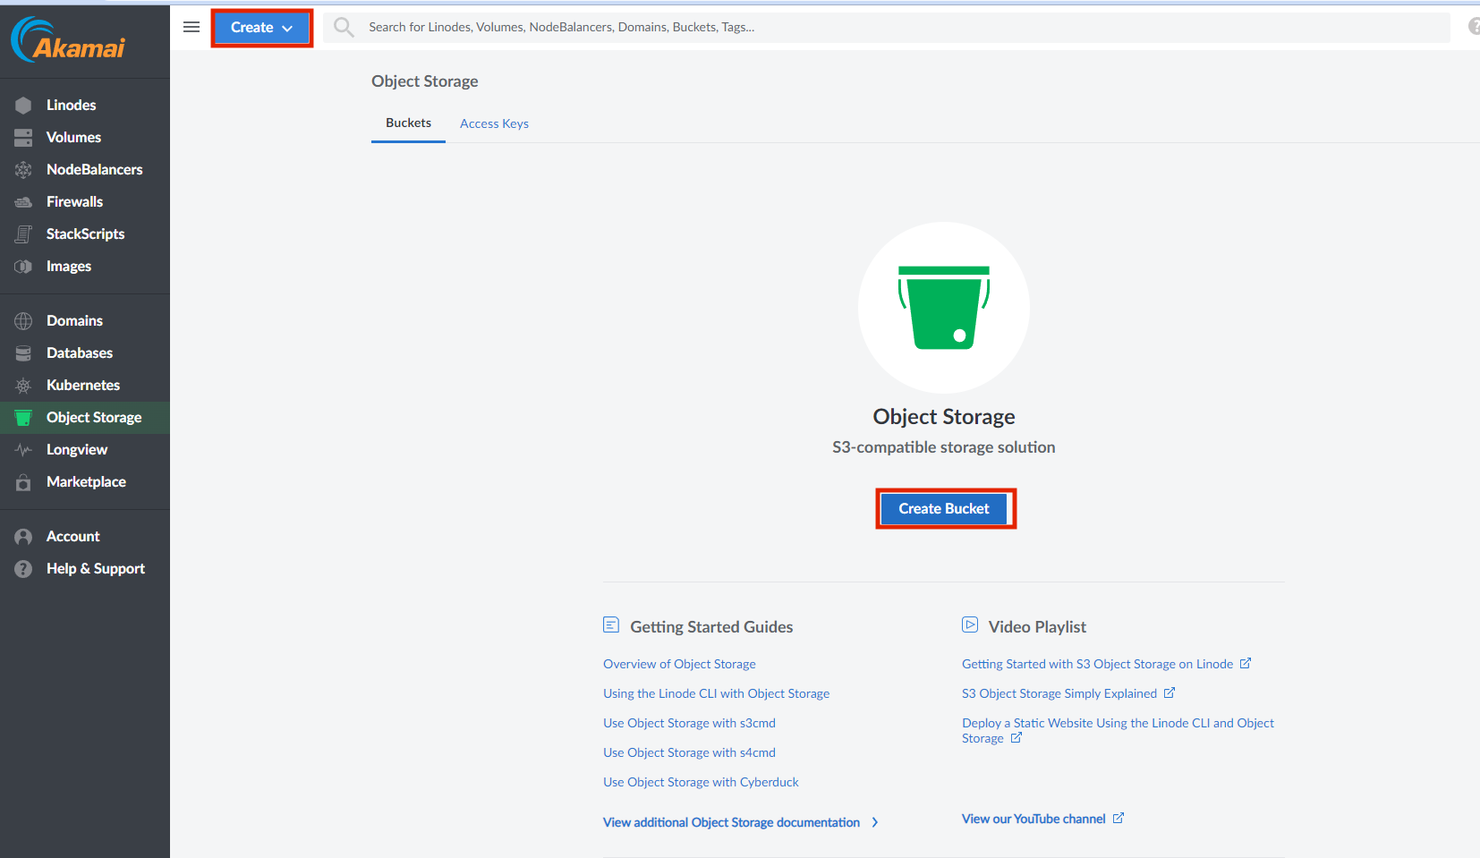
Task: Open Account in the sidebar
Action: pos(73,536)
